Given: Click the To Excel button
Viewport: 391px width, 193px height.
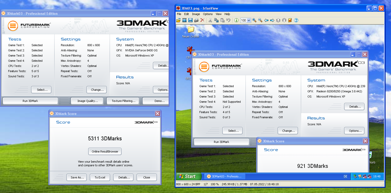Looking at the screenshot, I should tap(100, 177).
